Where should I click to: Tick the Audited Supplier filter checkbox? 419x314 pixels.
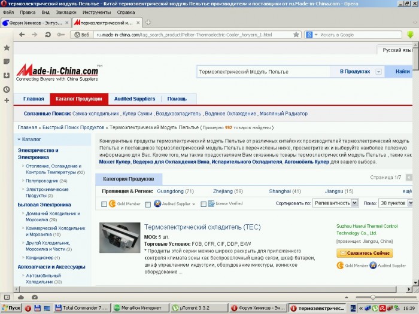point(149,204)
